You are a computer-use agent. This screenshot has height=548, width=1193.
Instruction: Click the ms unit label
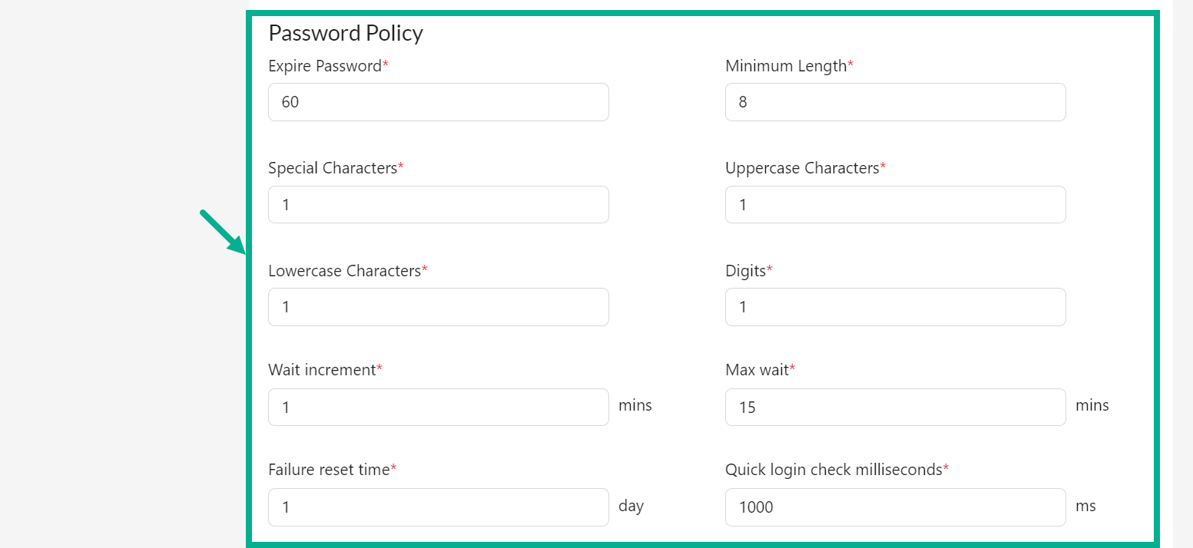coord(1085,506)
